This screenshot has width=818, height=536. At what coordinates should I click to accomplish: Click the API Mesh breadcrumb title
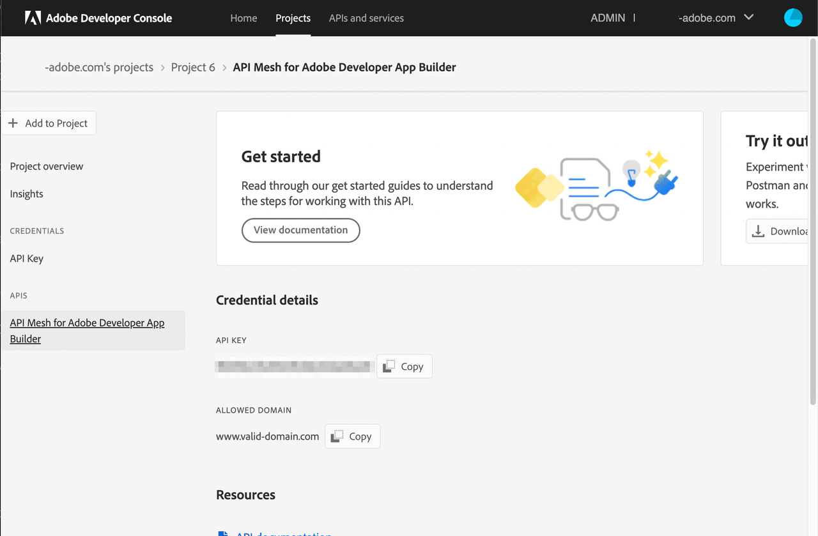tap(344, 67)
